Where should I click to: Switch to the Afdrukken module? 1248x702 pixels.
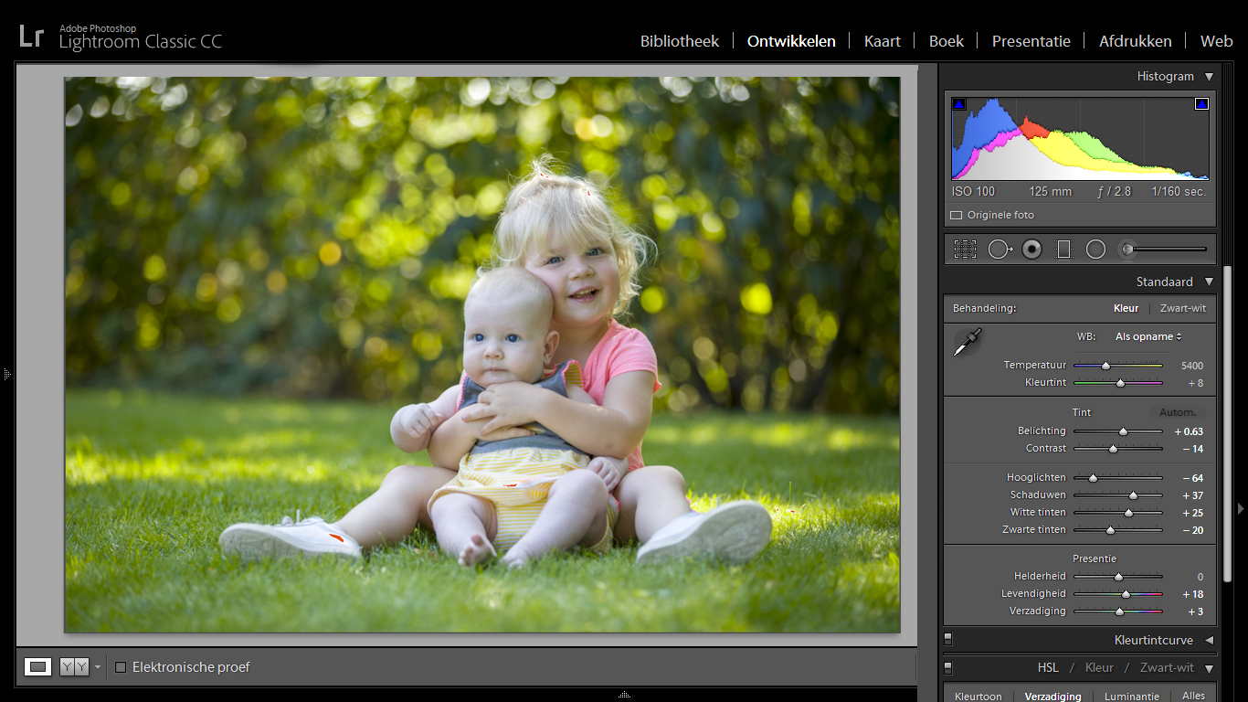point(1136,41)
